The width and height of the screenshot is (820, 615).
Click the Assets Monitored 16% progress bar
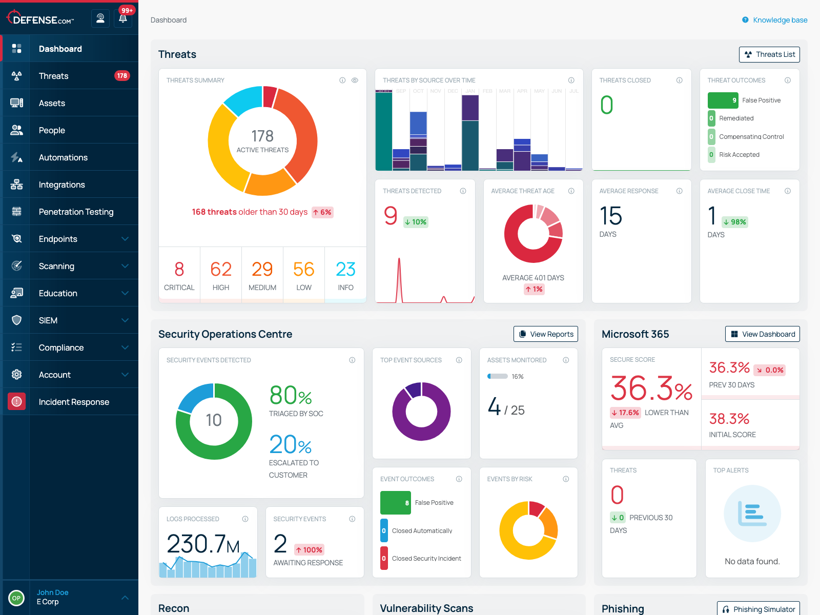(x=497, y=377)
